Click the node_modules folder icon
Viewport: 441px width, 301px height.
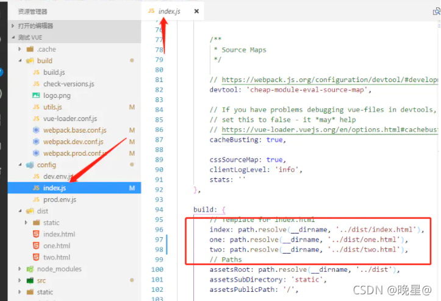[30, 269]
